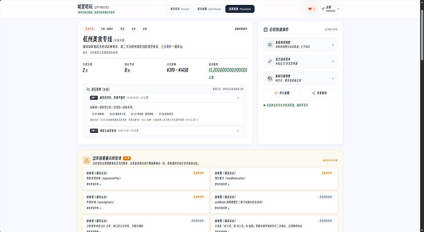Viewport: 424px width, 232px height.
Task: Click the 15.20000000000001 distance value
Action: click(x=228, y=70)
